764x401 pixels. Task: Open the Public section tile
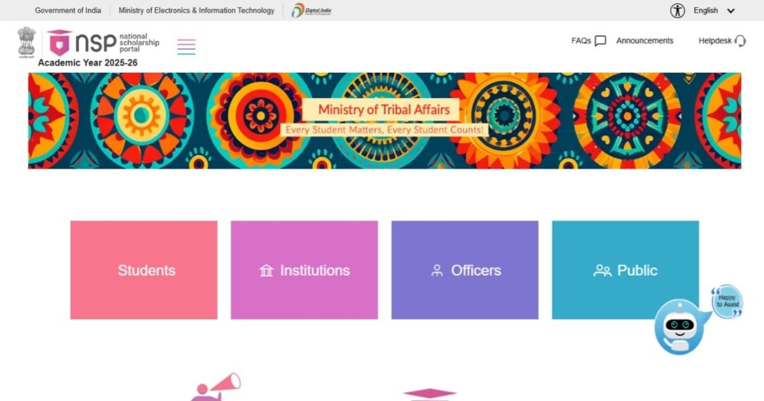click(625, 270)
